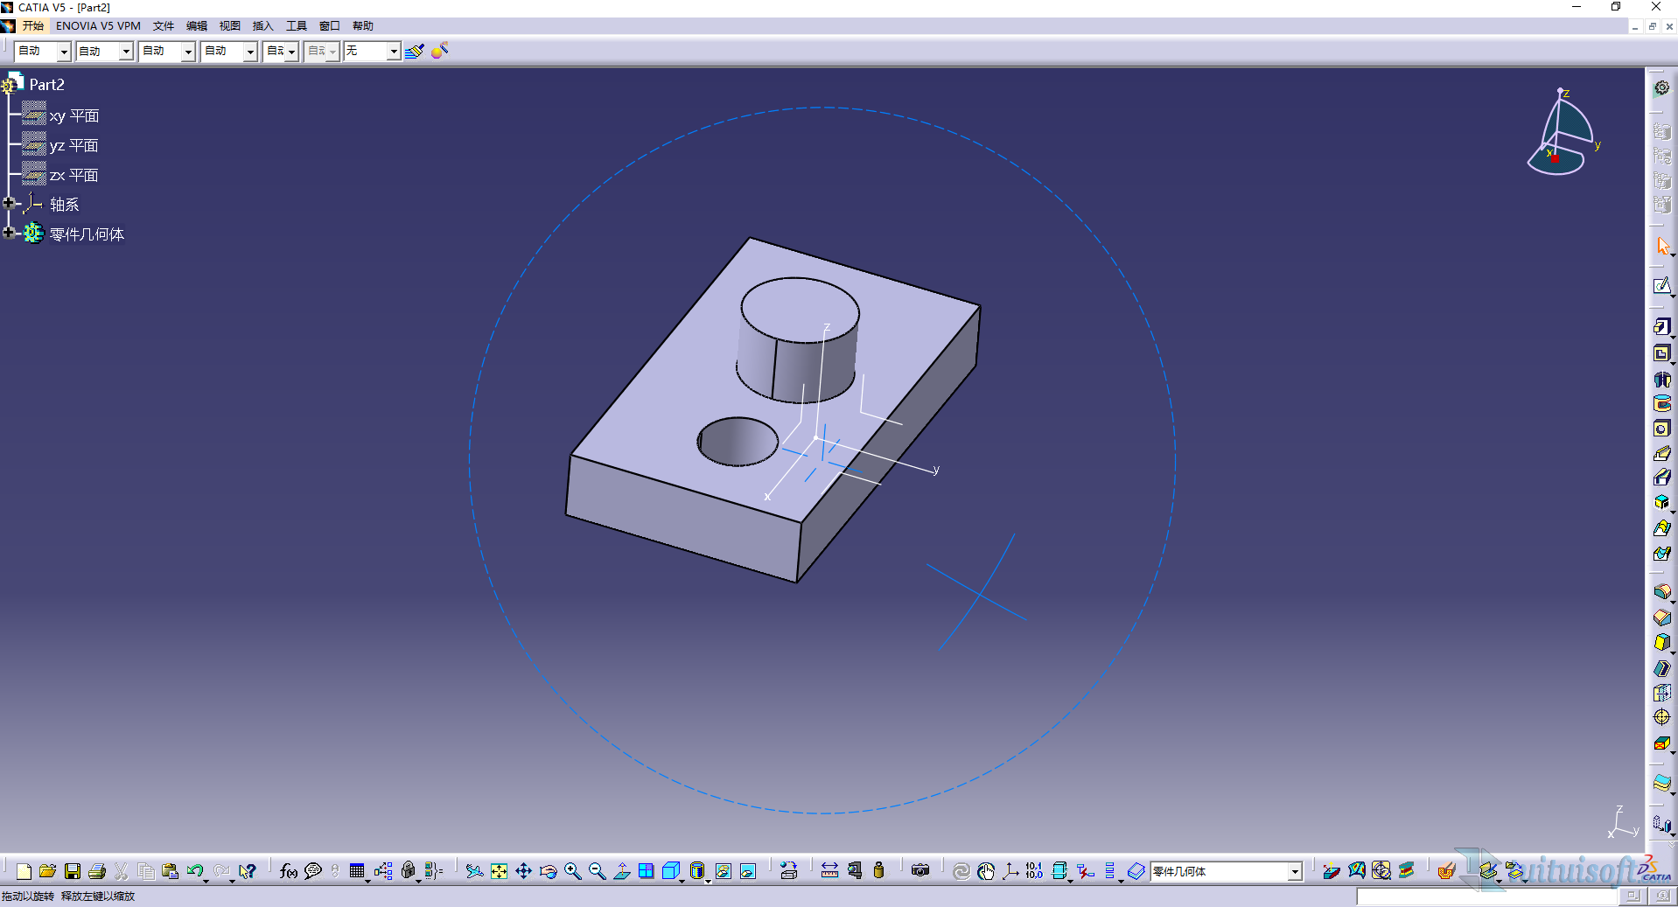Toggle Swap visible space
This screenshot has width=1678, height=907.
(747, 871)
